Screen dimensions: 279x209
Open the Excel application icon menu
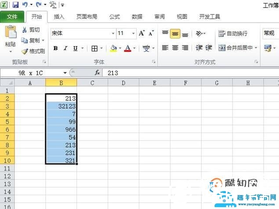tap(4, 5)
